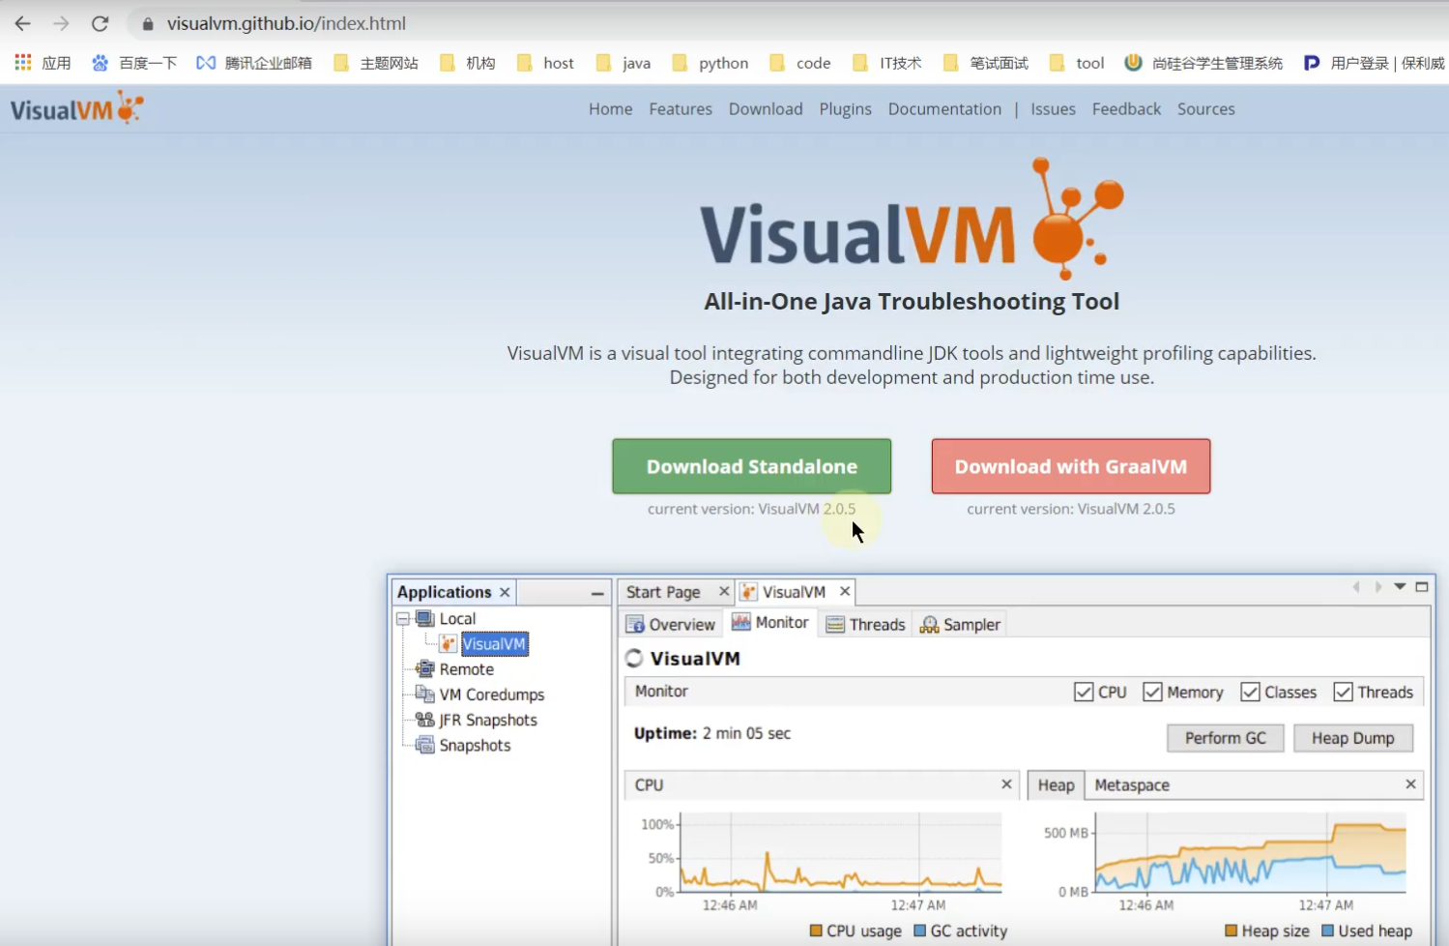The image size is (1449, 946).
Task: Open the Features navigation link
Action: [681, 109]
